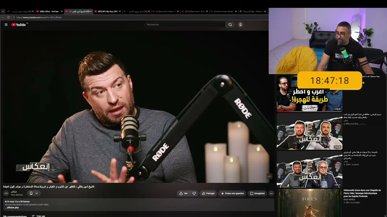This screenshot has width=387, height=217.
Task: Focus the Rechercher search field
Action: pyautogui.click(x=185, y=25)
